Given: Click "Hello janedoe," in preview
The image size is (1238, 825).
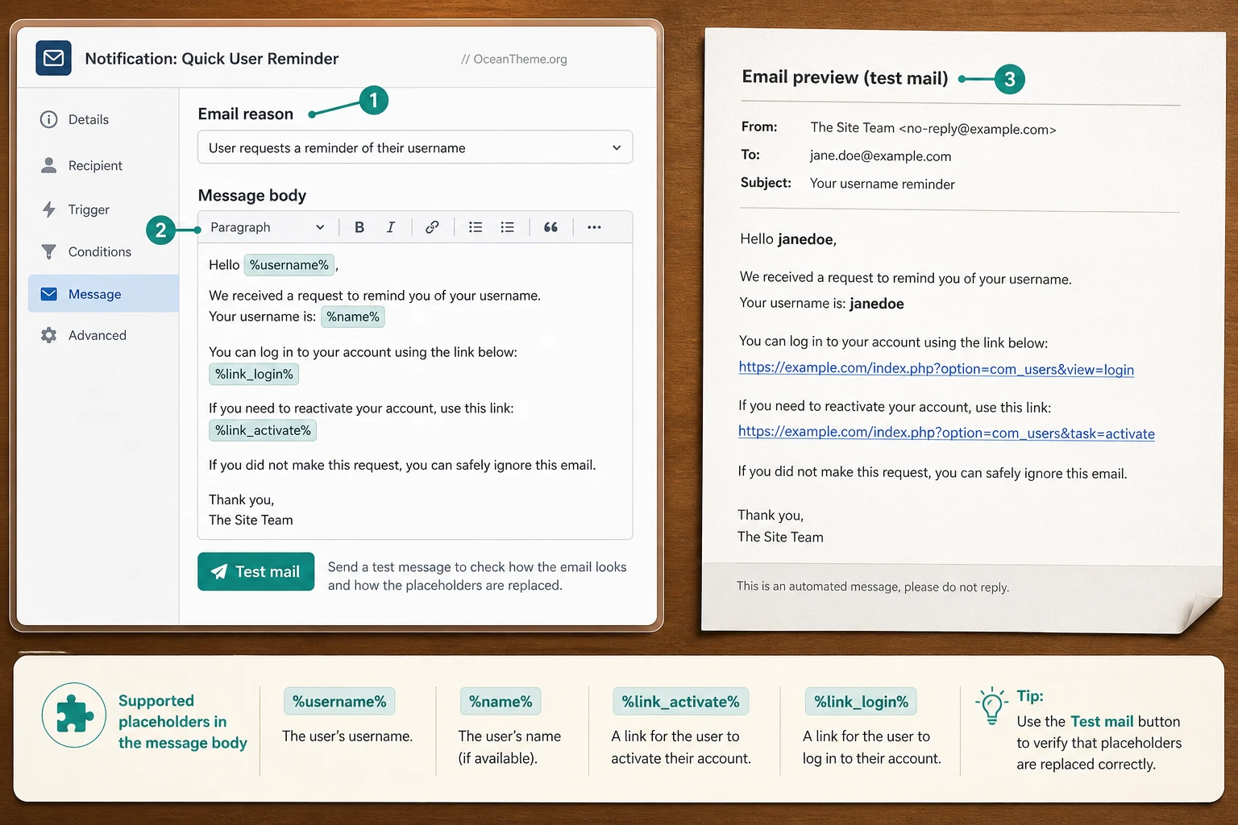Looking at the screenshot, I should 788,239.
